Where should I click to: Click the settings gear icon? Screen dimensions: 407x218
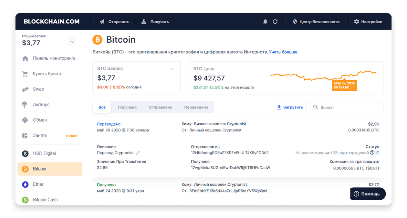click(x=357, y=22)
